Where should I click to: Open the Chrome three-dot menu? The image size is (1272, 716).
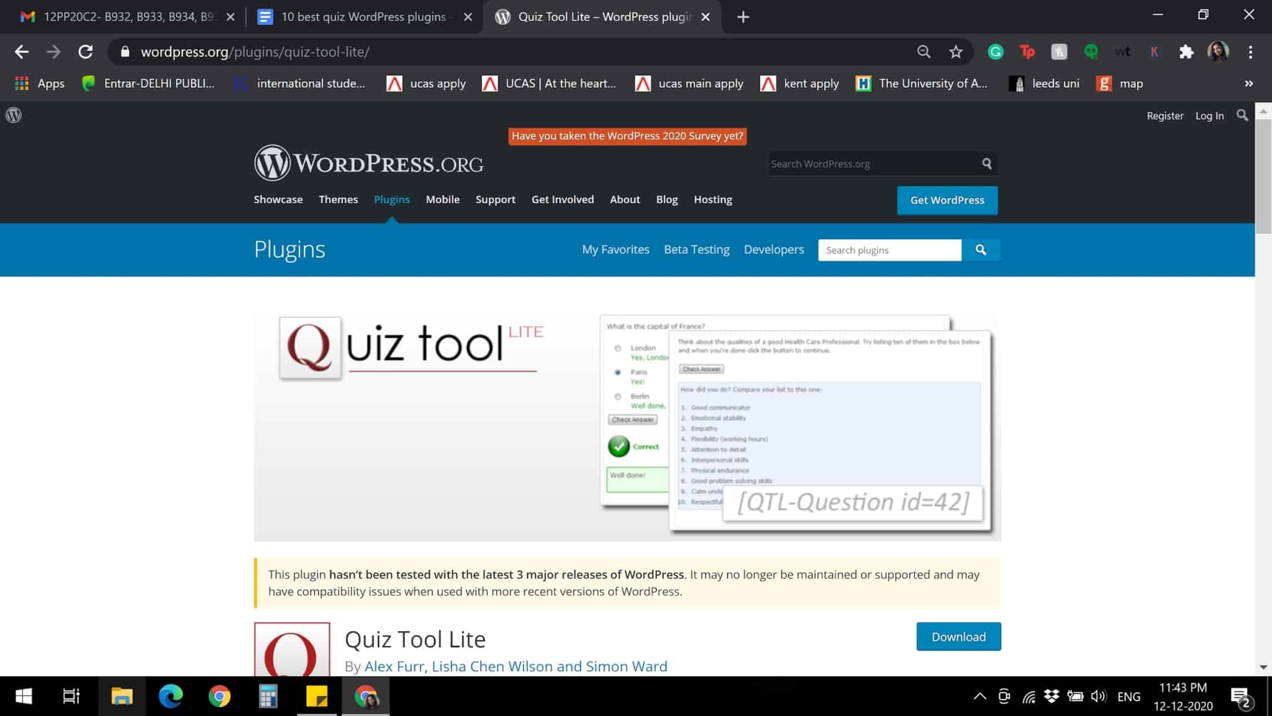[x=1250, y=52]
